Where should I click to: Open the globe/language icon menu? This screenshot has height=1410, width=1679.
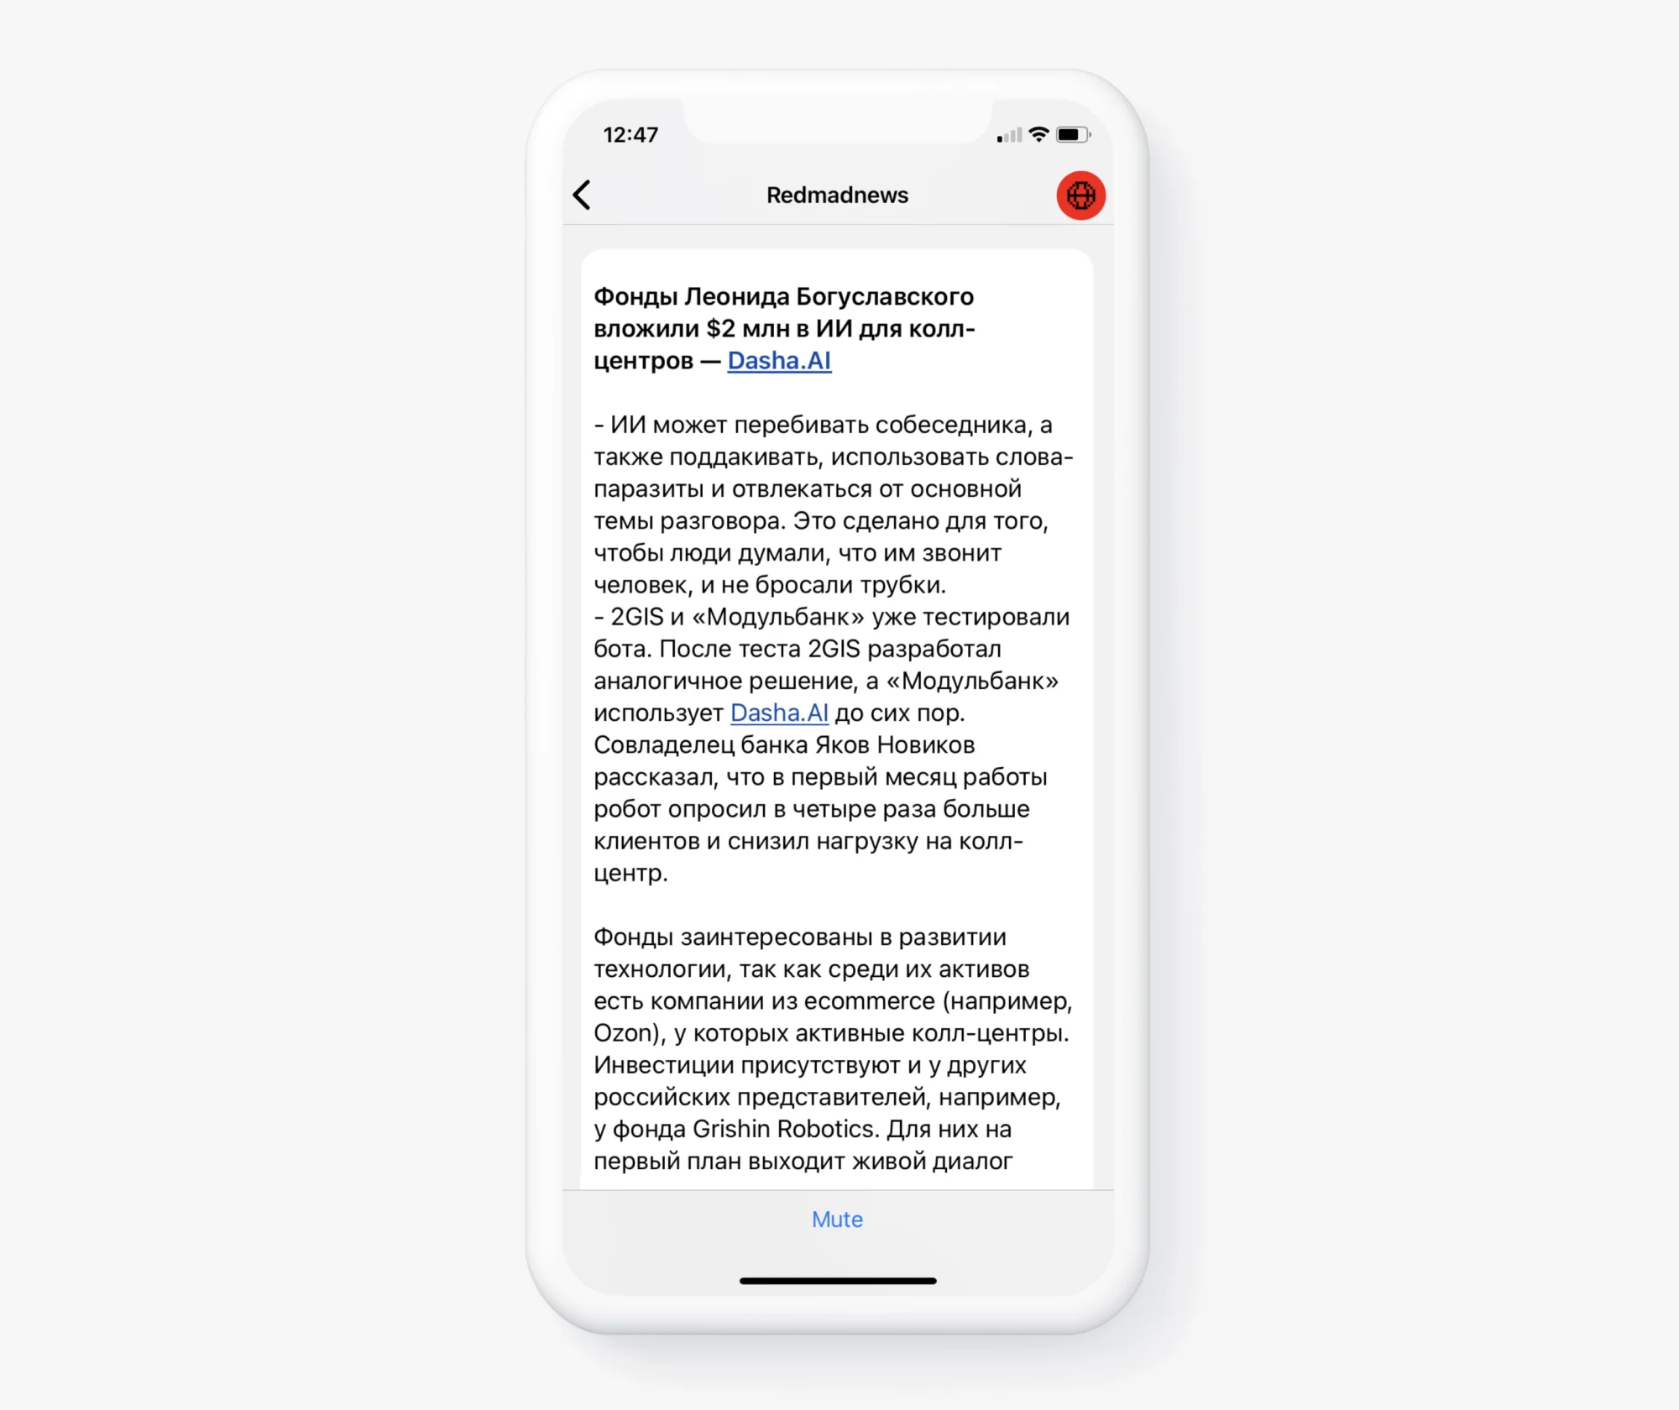point(1079,196)
